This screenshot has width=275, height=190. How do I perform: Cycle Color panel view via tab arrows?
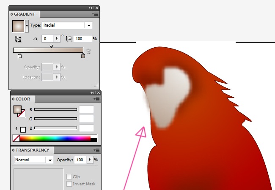(14, 99)
